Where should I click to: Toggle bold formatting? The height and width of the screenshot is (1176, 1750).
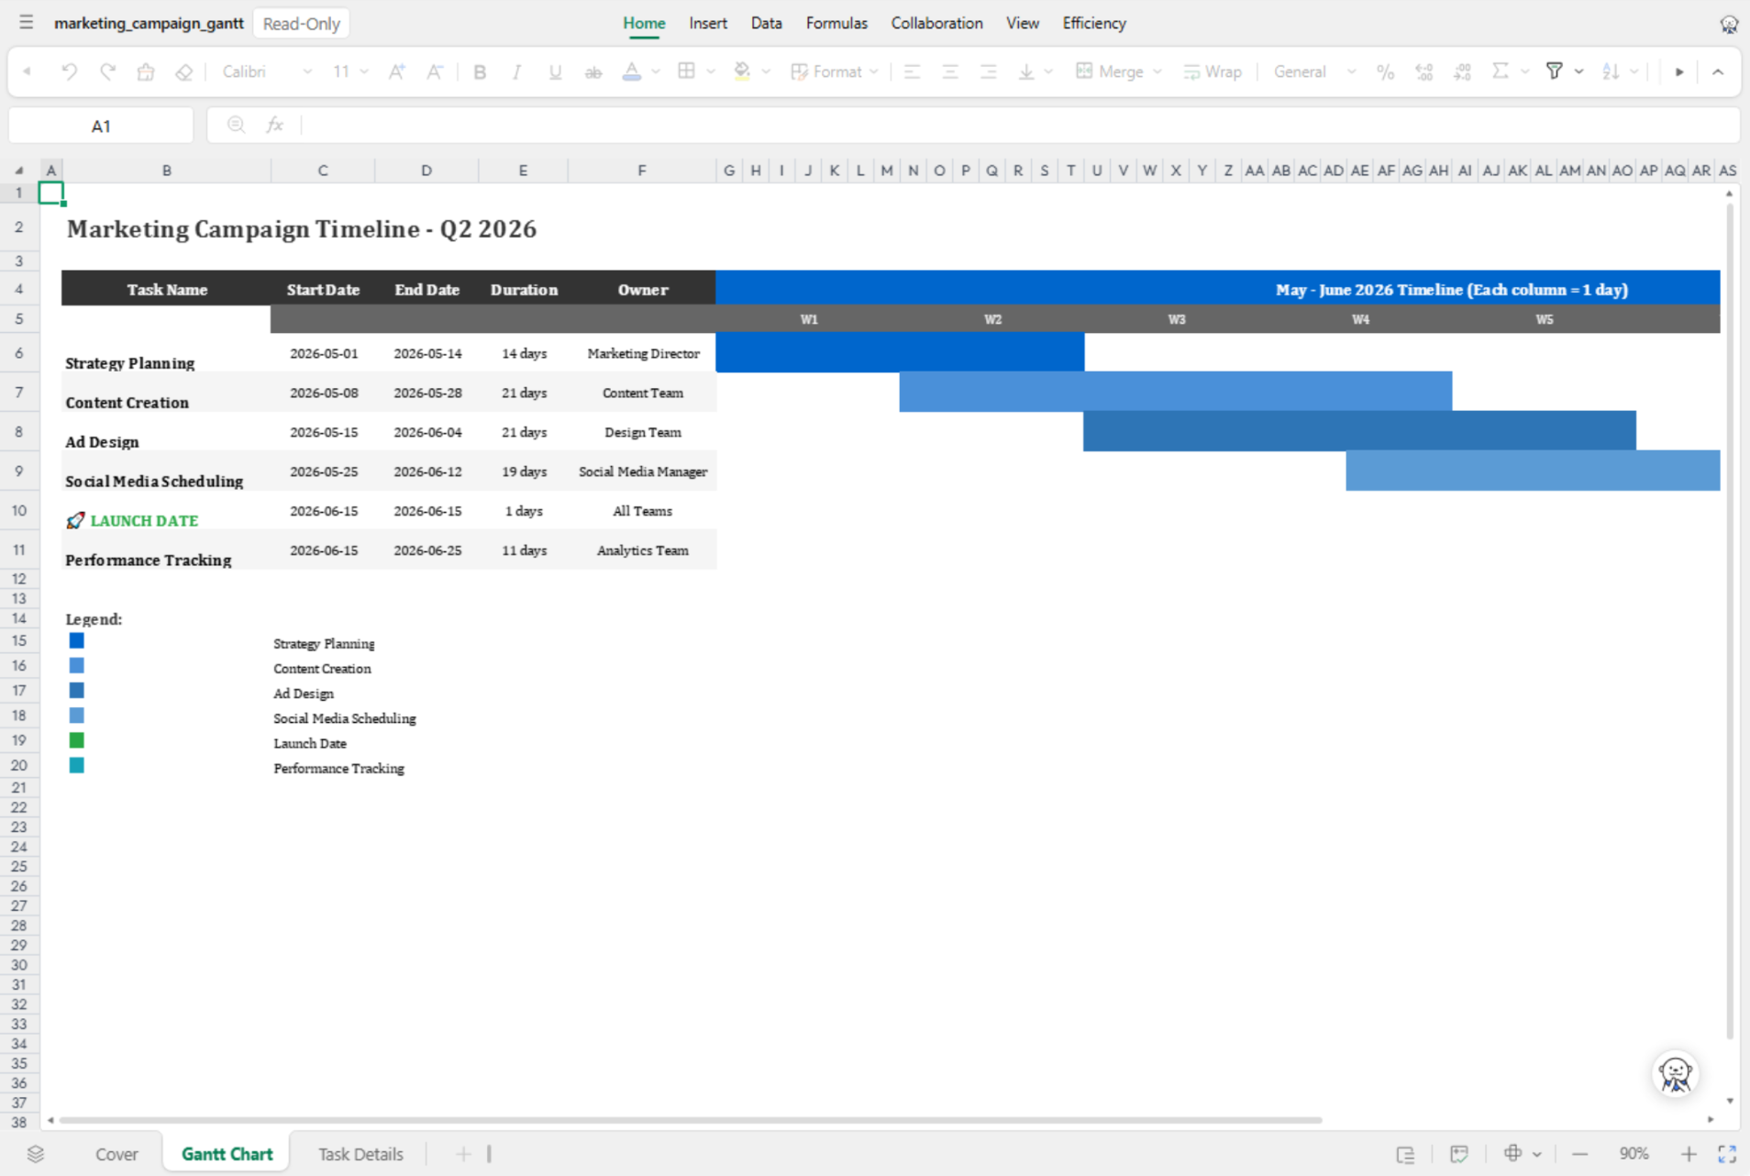(x=479, y=72)
